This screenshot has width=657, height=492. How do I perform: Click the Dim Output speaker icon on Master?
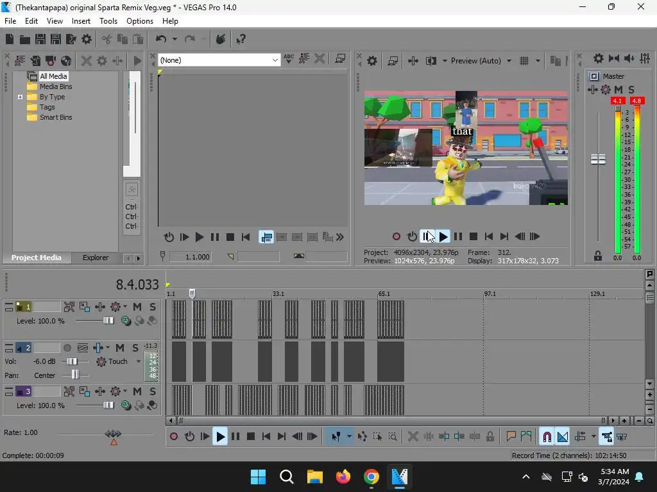[x=629, y=58]
